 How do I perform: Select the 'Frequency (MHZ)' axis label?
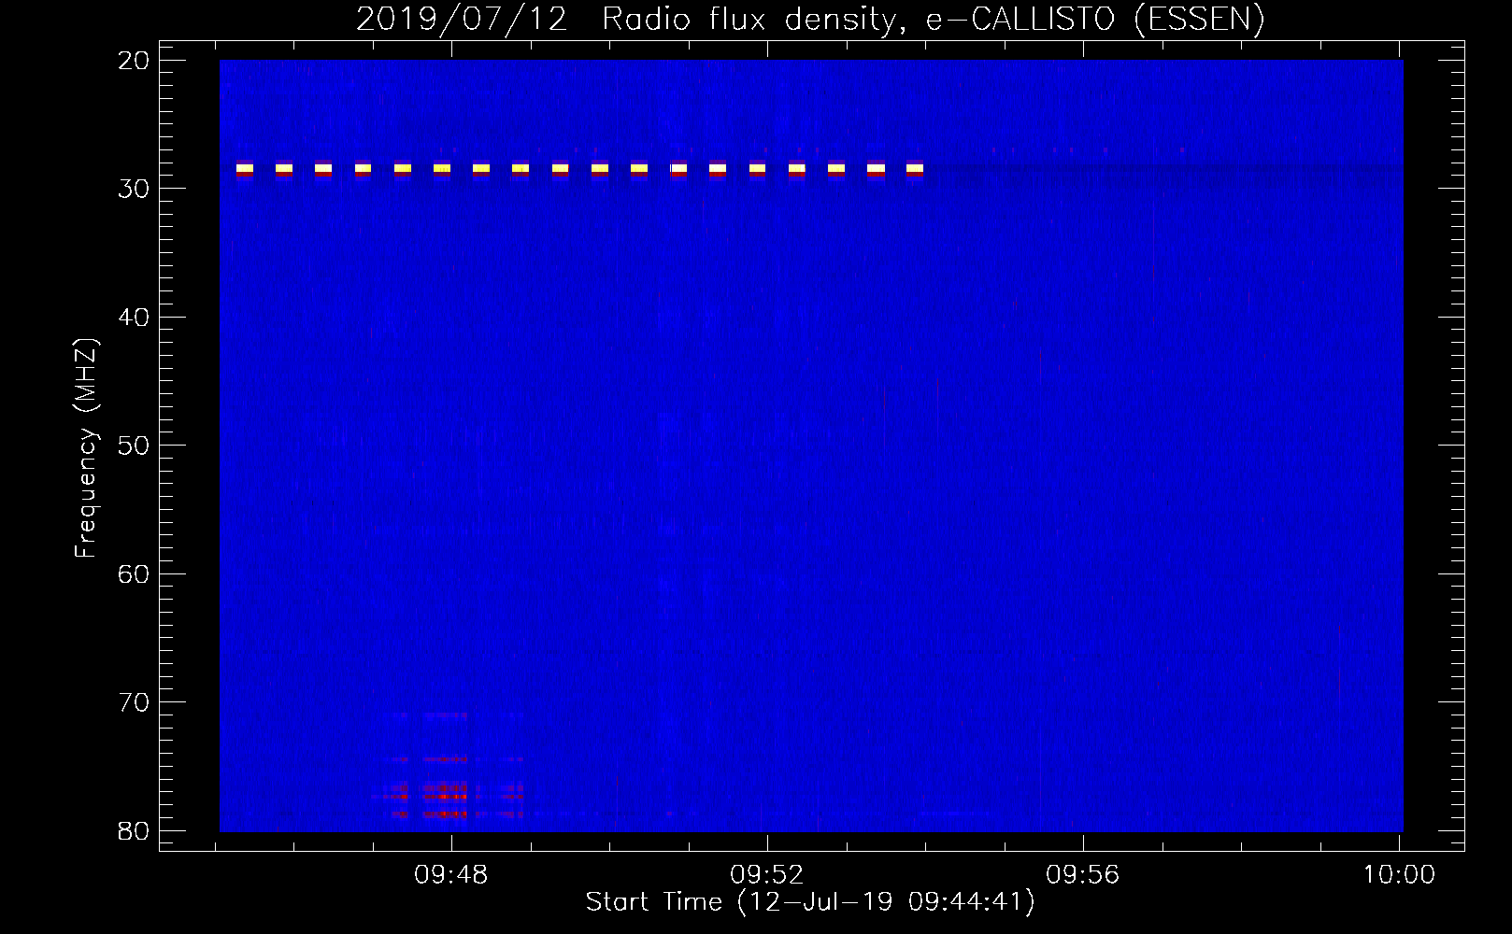pos(86,448)
